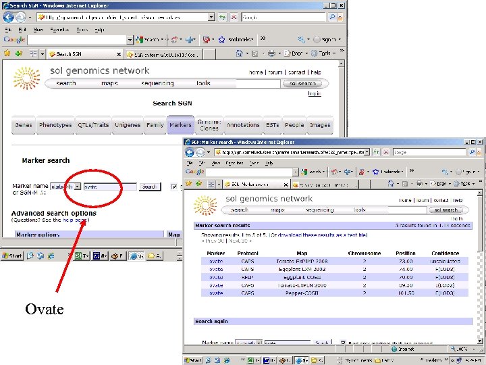Screen dimensions: 486x365
Task: Click Google search box in Marker search window
Action: click(x=429, y=152)
